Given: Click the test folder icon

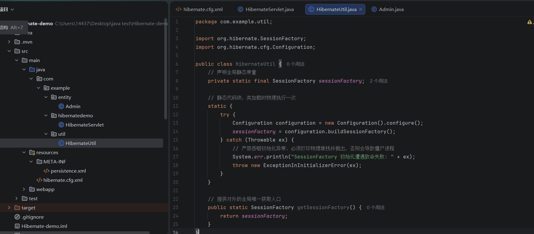Looking at the screenshot, I should pyautogui.click(x=25, y=198).
